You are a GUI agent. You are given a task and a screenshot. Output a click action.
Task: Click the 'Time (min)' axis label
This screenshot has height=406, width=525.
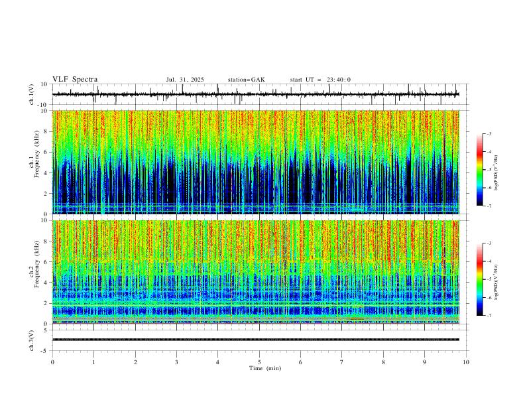[x=265, y=368]
